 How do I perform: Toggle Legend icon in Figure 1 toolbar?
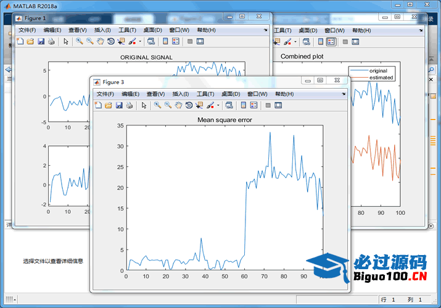point(176,41)
